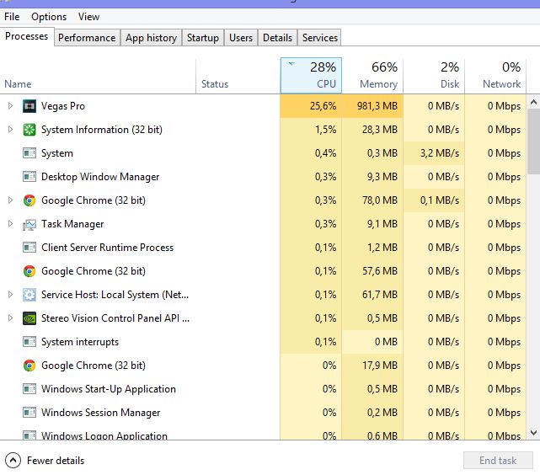Image resolution: width=540 pixels, height=475 pixels.
Task: Click the Task Manager process icon
Action: 29,224
